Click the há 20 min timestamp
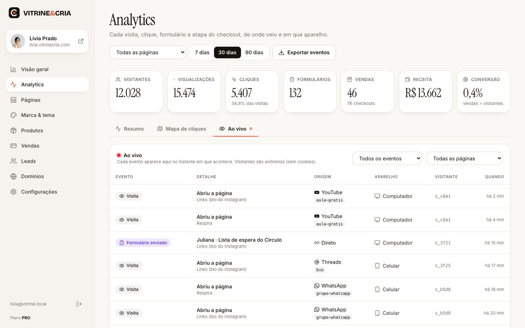Screen dimensions: 525x328 (494, 313)
